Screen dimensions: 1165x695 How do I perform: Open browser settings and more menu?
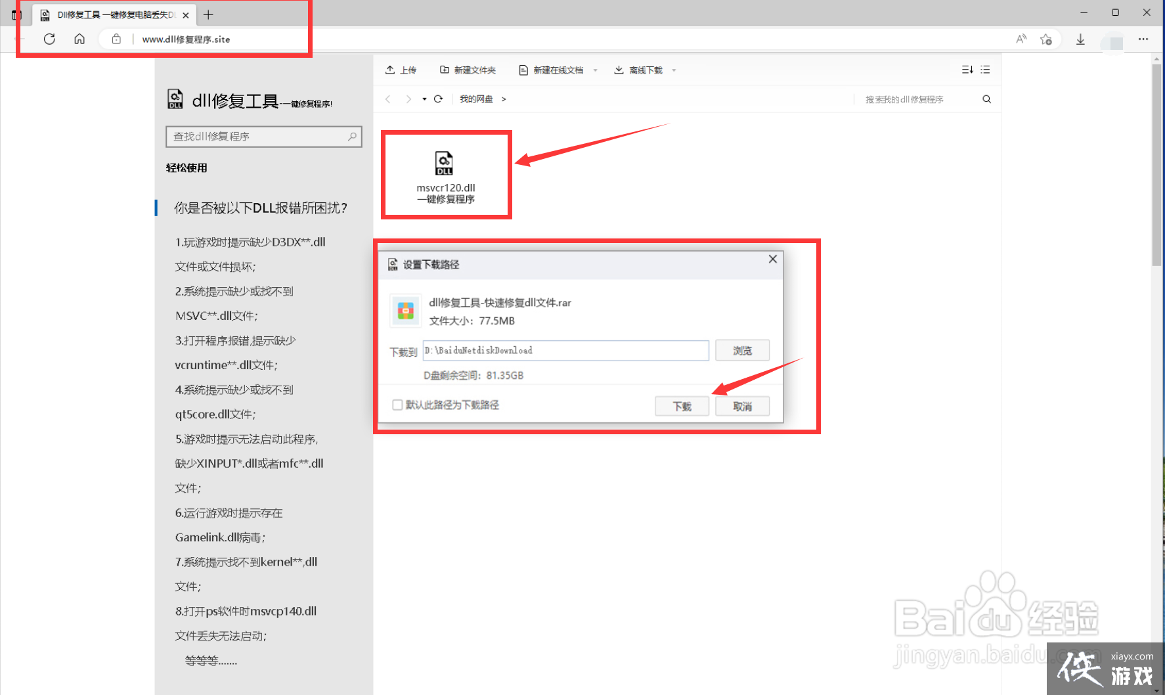pos(1143,39)
